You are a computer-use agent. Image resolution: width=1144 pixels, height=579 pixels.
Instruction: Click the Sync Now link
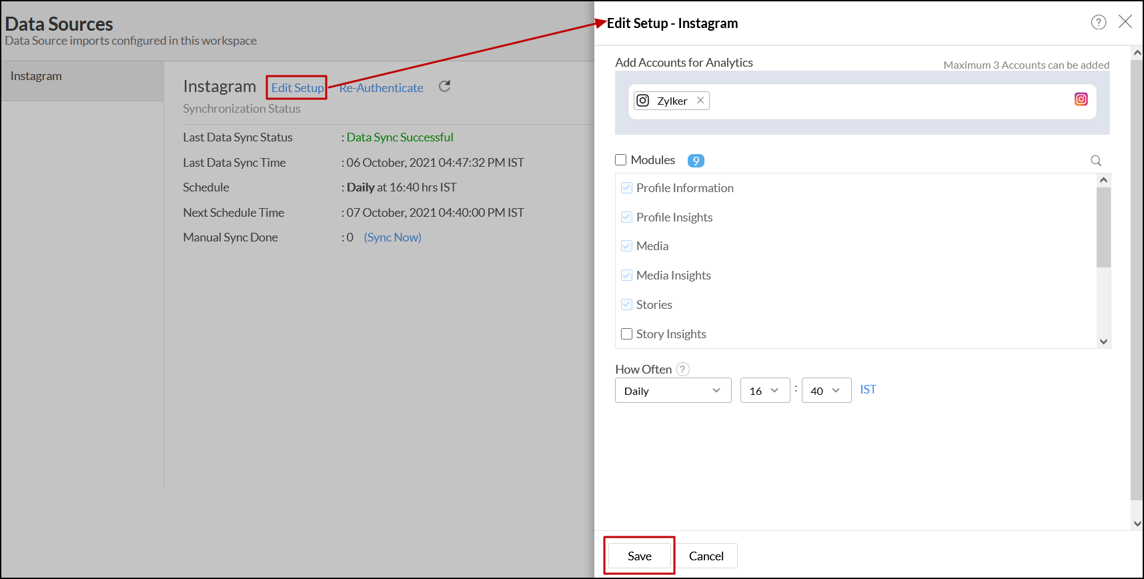click(392, 237)
